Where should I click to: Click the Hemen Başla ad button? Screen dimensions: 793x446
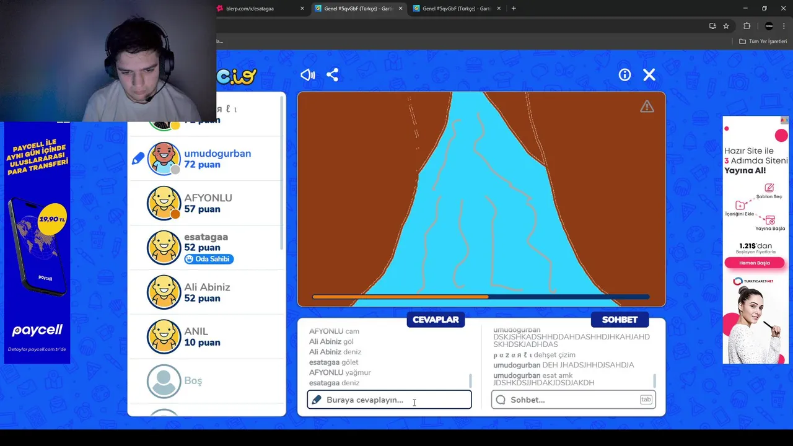click(755, 263)
